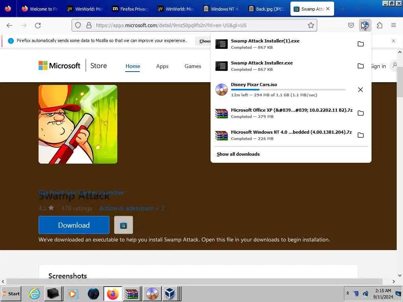Image resolution: width=403 pixels, height=302 pixels.
Task: Bookmark this page with the star icon
Action: 311,25
